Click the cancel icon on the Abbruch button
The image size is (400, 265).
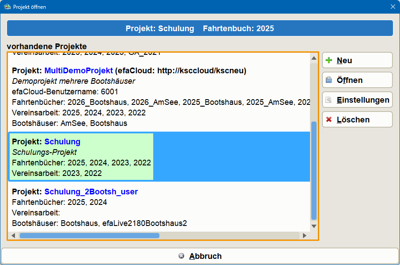(181, 256)
